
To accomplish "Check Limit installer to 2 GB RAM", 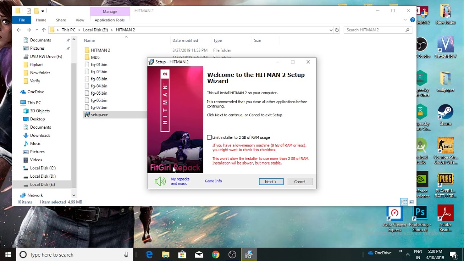I will pos(209,137).
